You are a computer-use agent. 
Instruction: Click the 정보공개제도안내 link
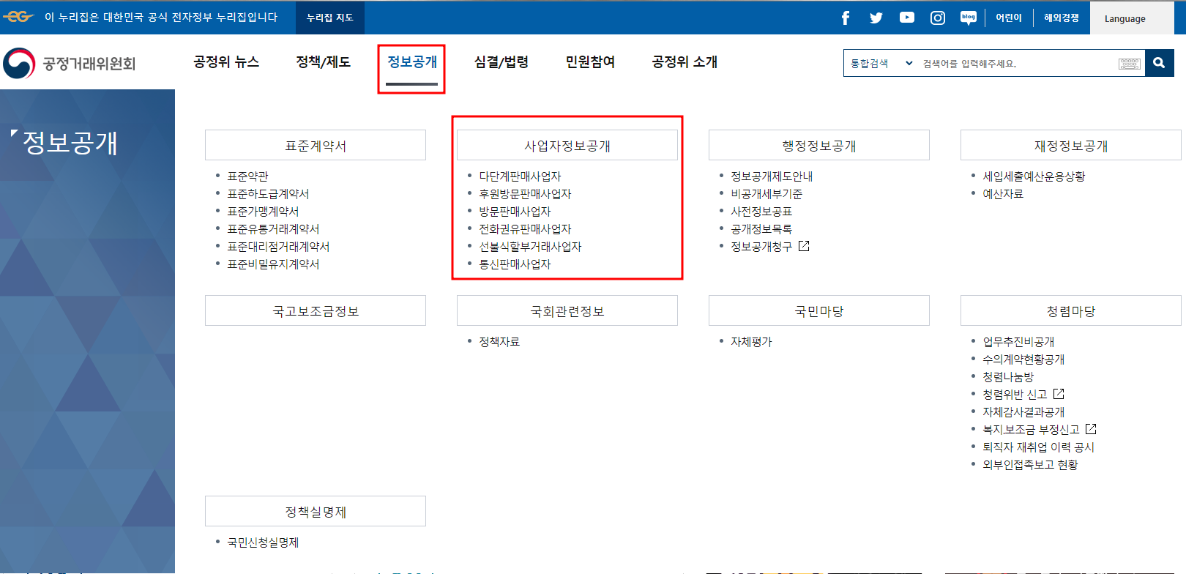pyautogui.click(x=772, y=176)
